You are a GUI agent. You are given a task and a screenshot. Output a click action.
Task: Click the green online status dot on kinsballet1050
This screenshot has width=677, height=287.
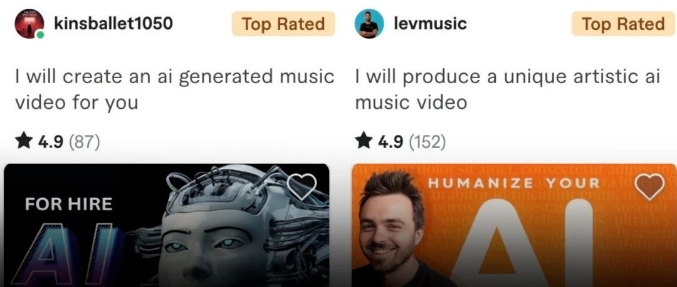(40, 35)
